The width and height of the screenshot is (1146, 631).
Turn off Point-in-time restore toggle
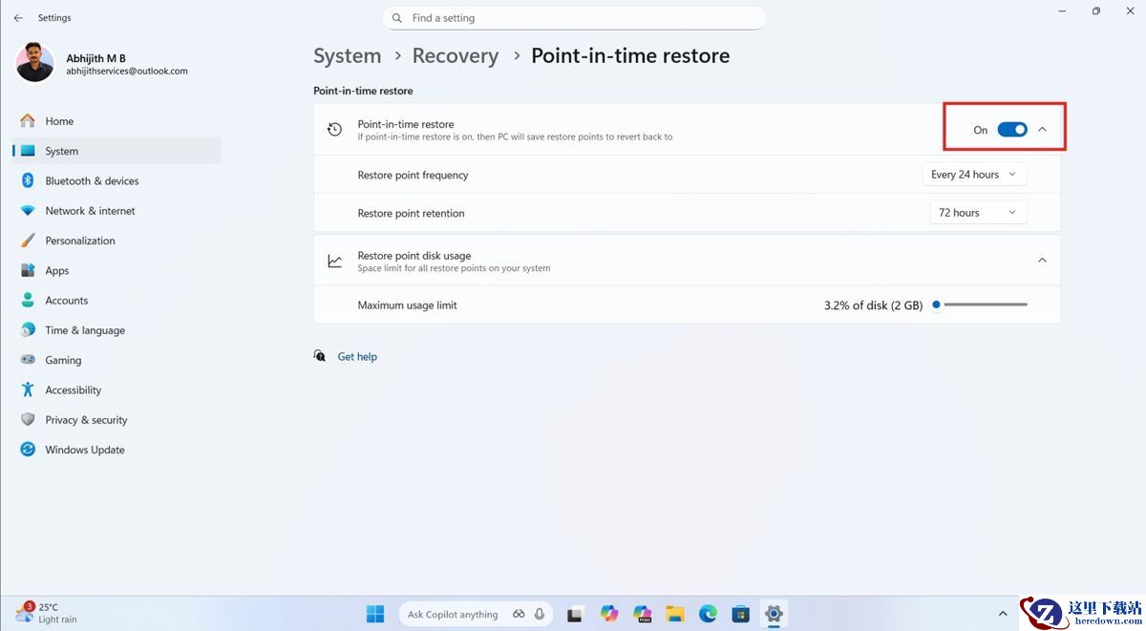1011,130
